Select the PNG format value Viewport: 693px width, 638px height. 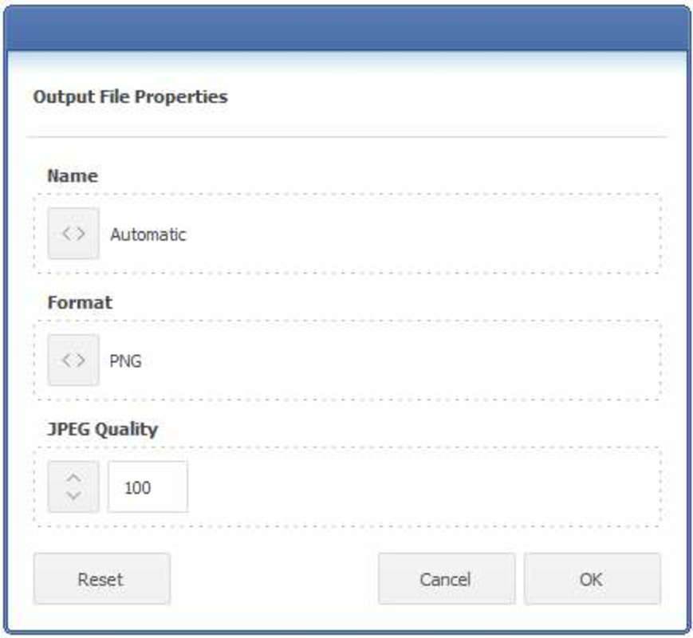point(125,361)
